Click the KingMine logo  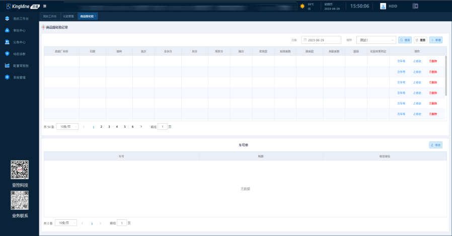pyautogui.click(x=23, y=7)
